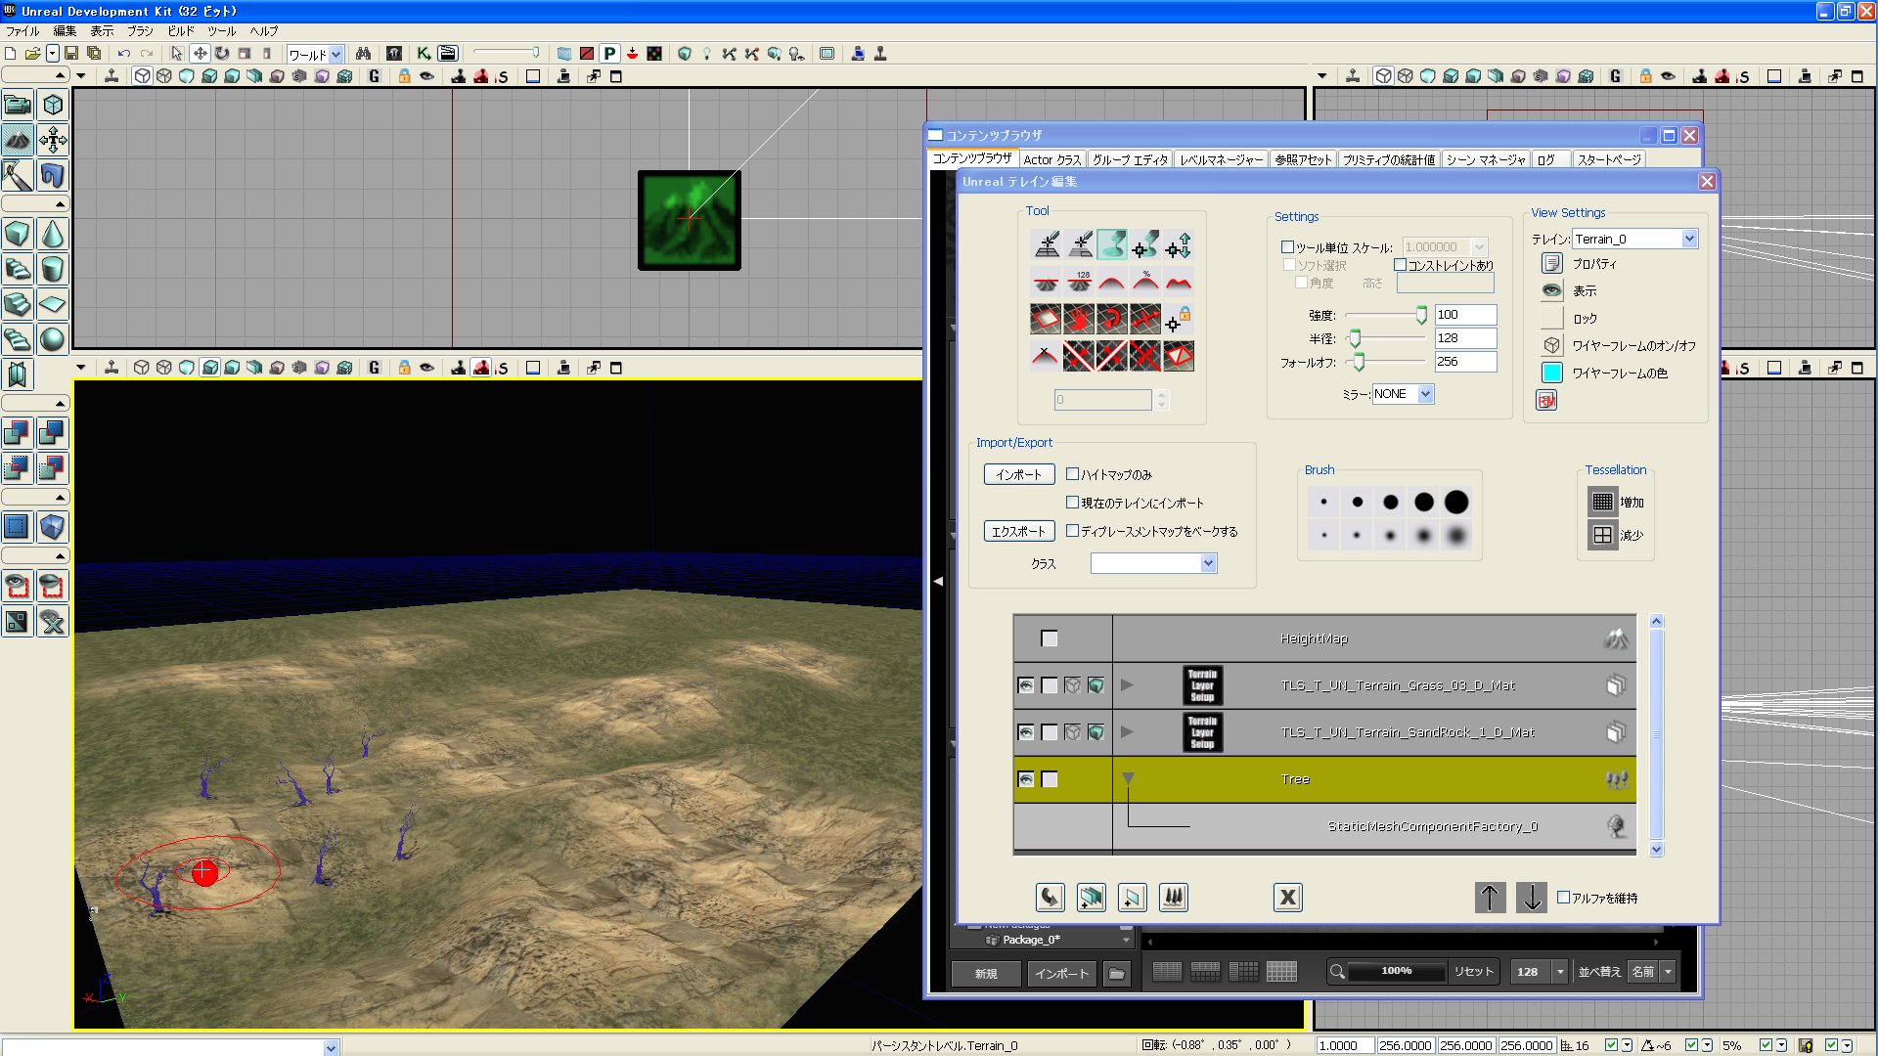Click the binoculars search icon in the main toolbar
This screenshot has width=1878, height=1056.
(x=363, y=54)
